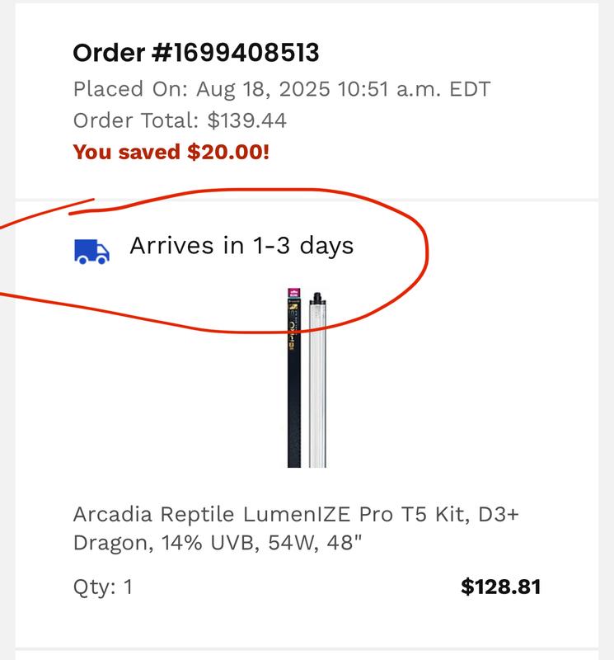The height and width of the screenshot is (660, 614).
Task: Click the black product box in the image
Action: (293, 388)
